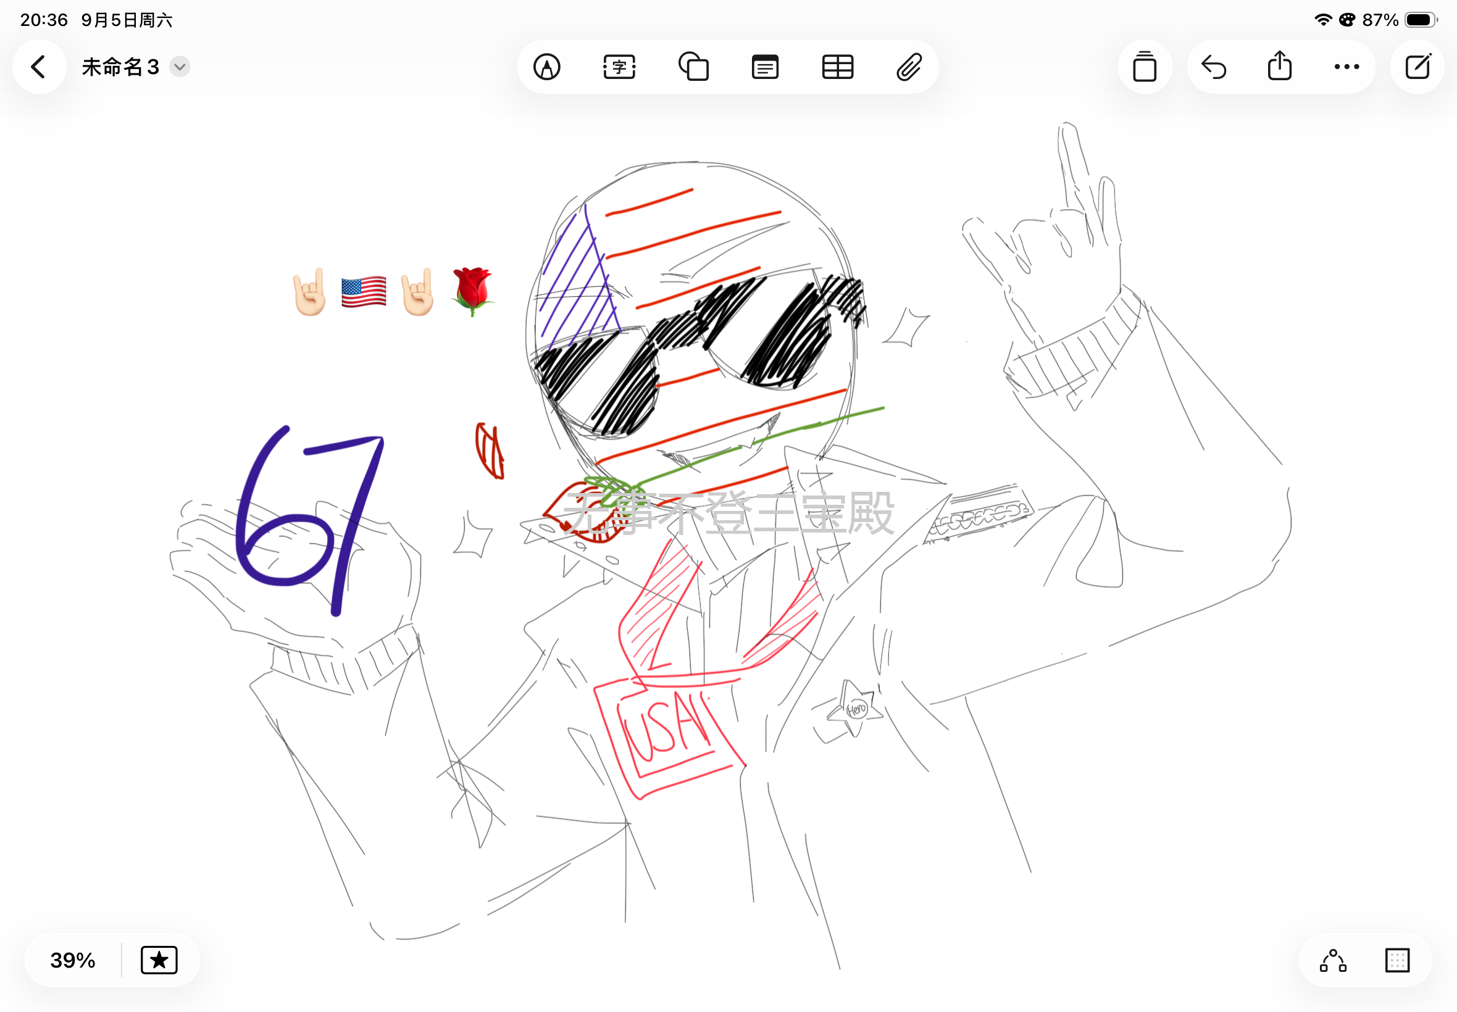Check the battery status indicator
This screenshot has height=1012, width=1457.
pos(1421,20)
